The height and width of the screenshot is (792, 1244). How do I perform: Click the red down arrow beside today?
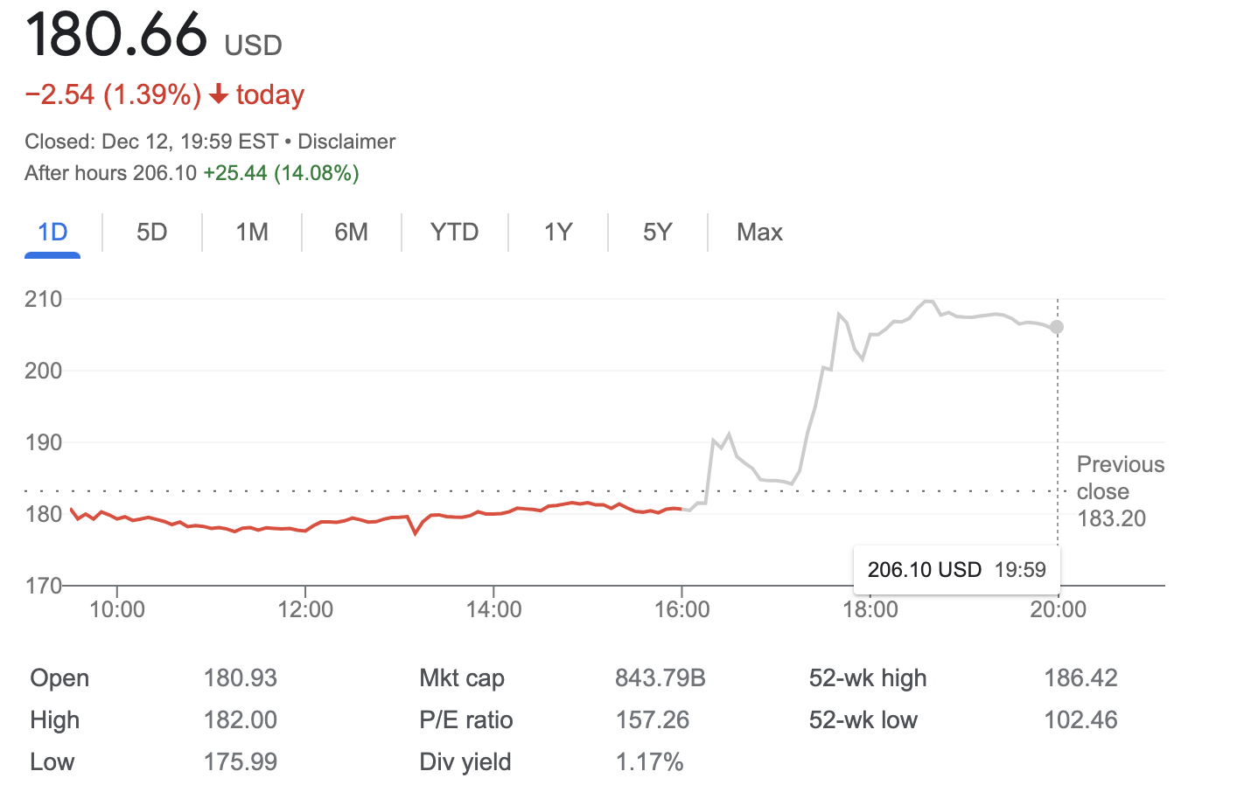coord(219,94)
